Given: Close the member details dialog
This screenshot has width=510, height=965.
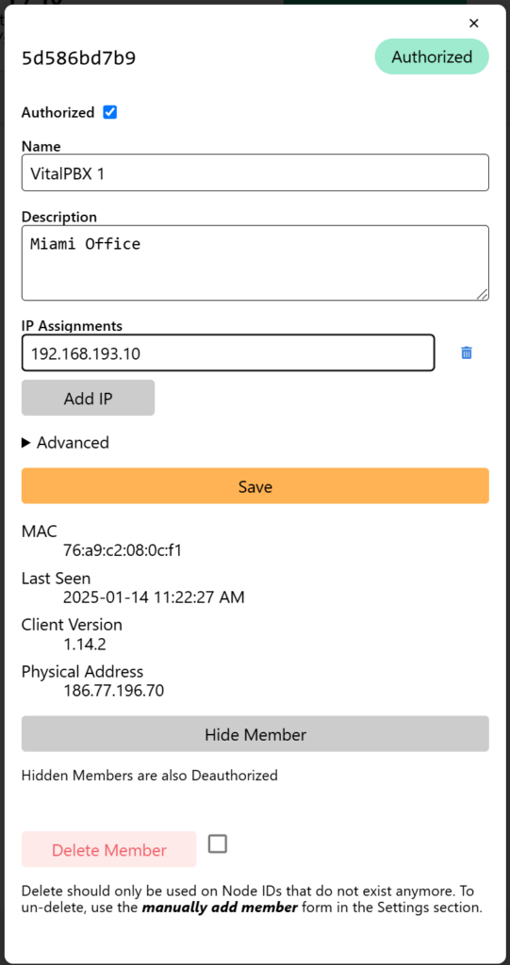Looking at the screenshot, I should coord(473,24).
